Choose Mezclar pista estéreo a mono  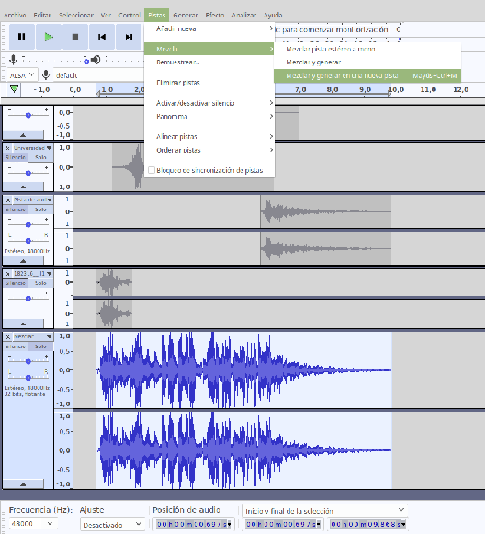pos(367,49)
